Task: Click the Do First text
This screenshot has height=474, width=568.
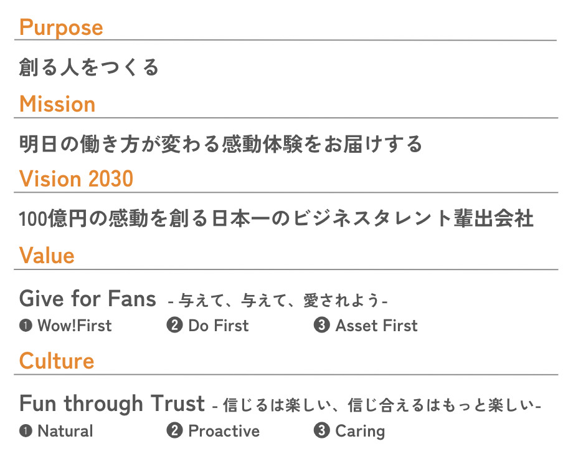Action: (219, 326)
